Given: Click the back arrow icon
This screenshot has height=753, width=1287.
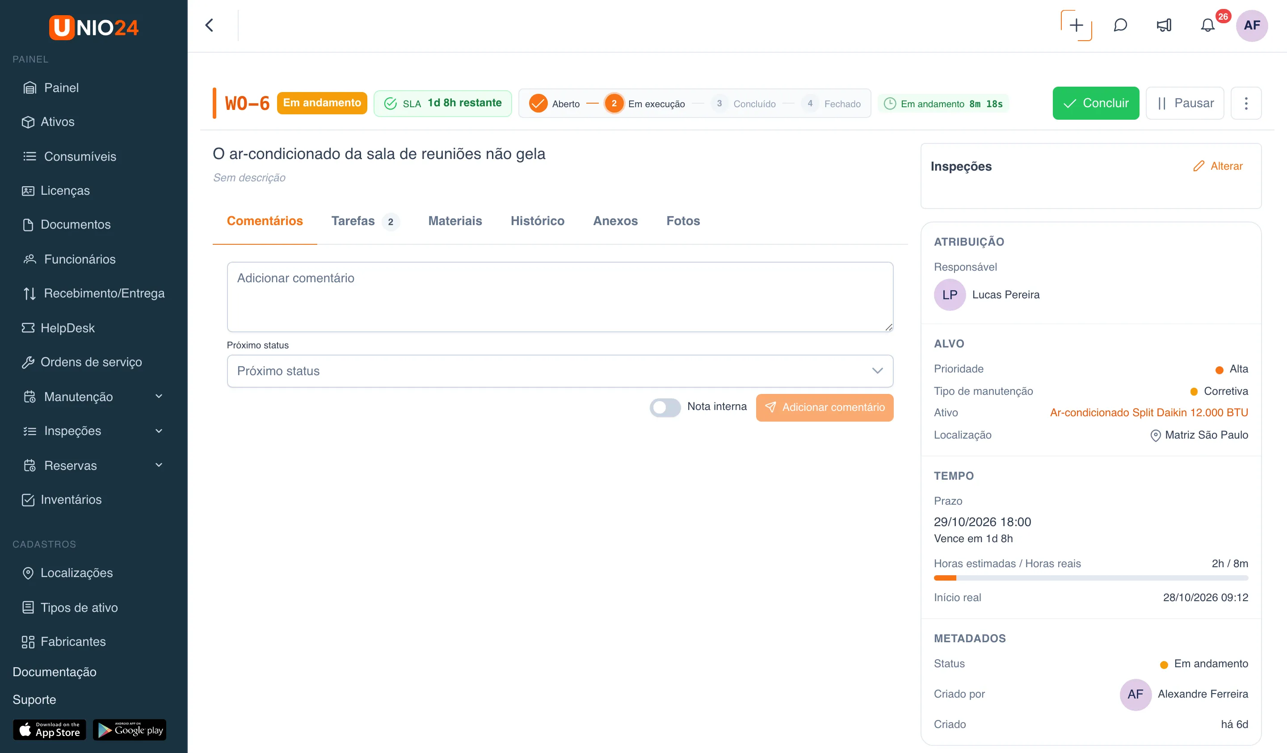Looking at the screenshot, I should pos(210,25).
